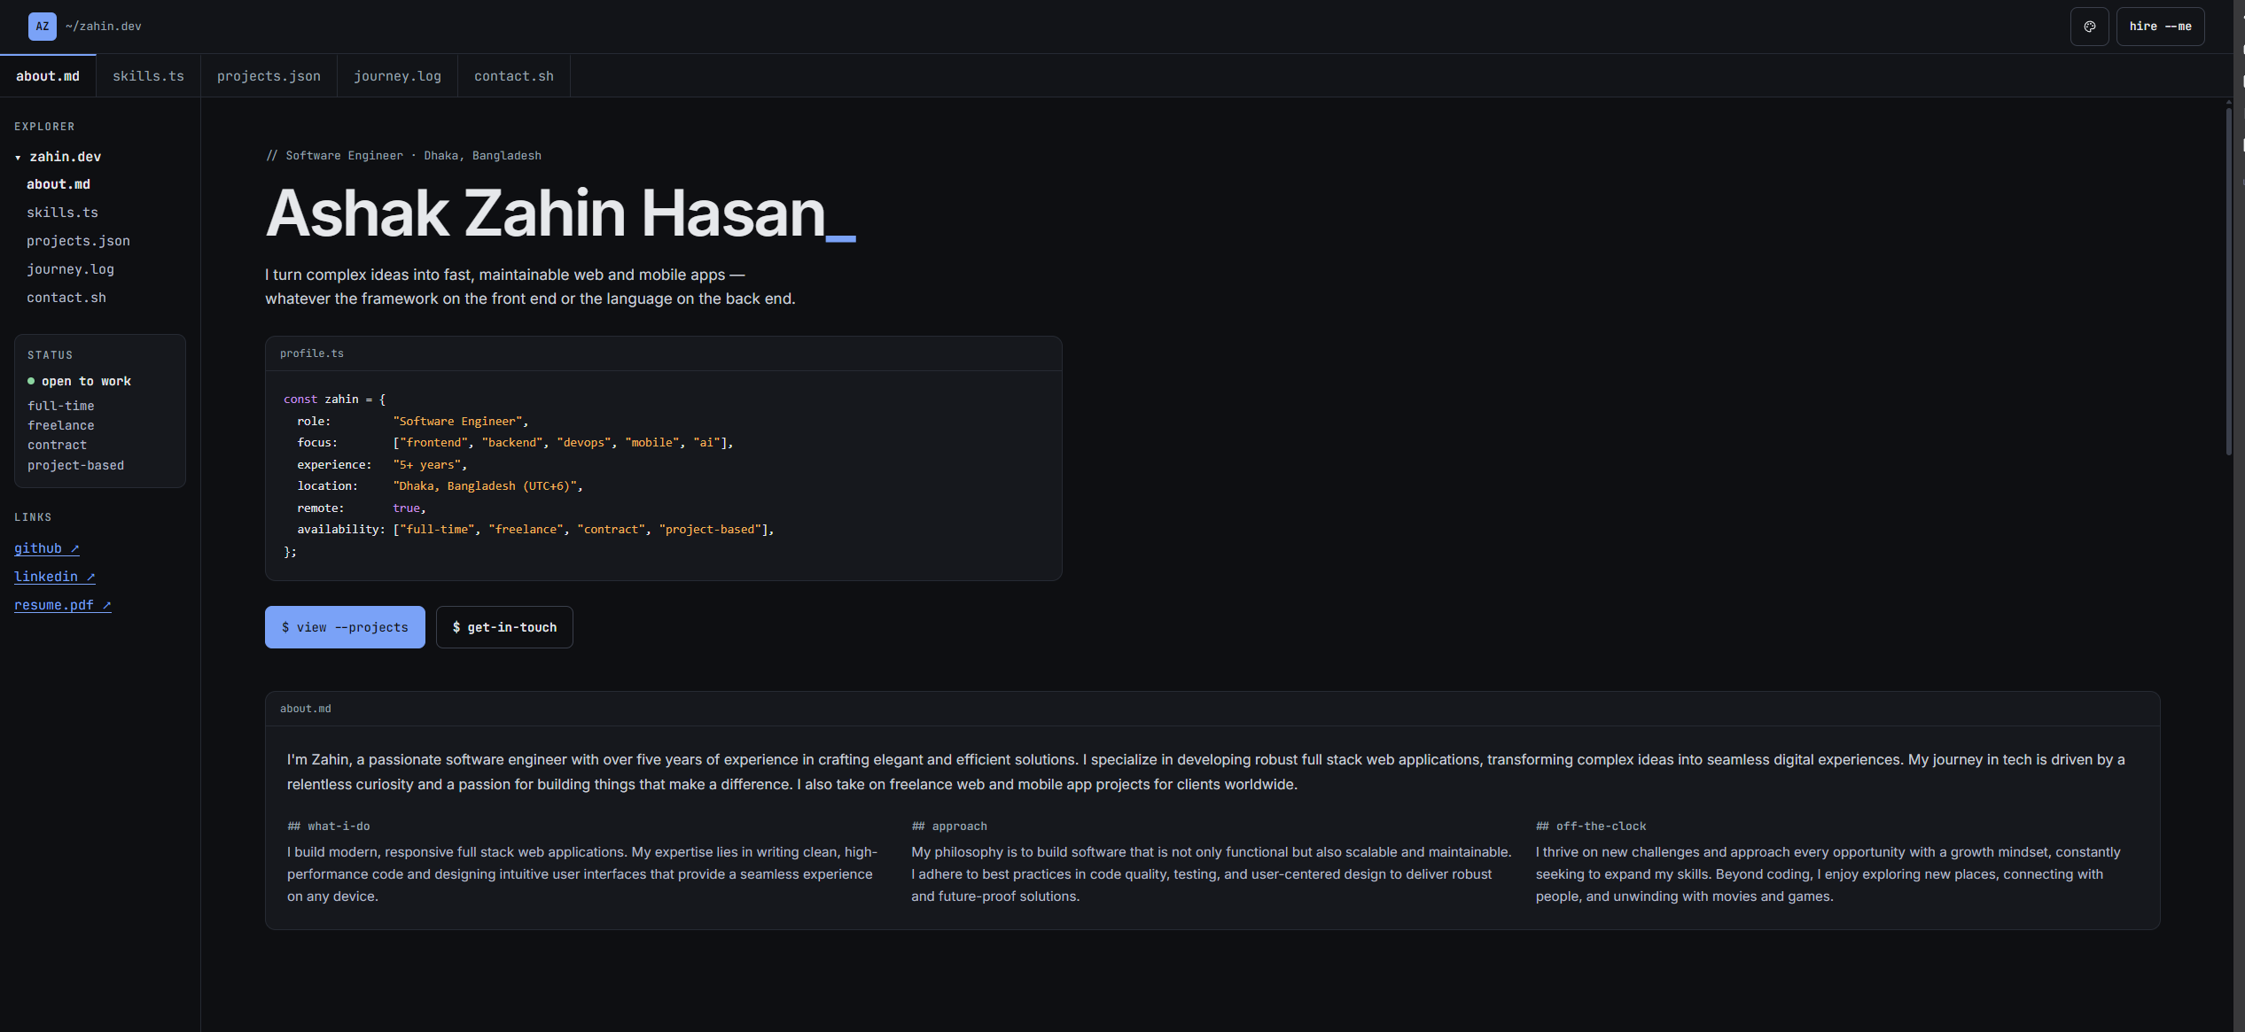Image resolution: width=2245 pixels, height=1032 pixels.
Task: Select skills.ts in the Explorer tree
Action: pyautogui.click(x=62, y=213)
